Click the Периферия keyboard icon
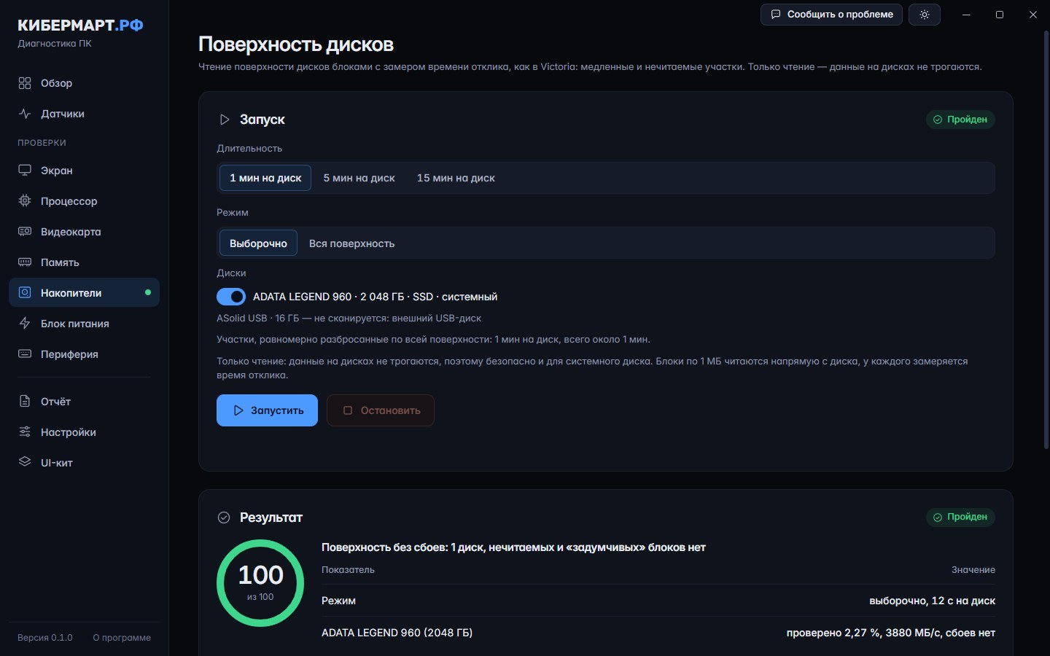The image size is (1050, 656). click(x=25, y=354)
